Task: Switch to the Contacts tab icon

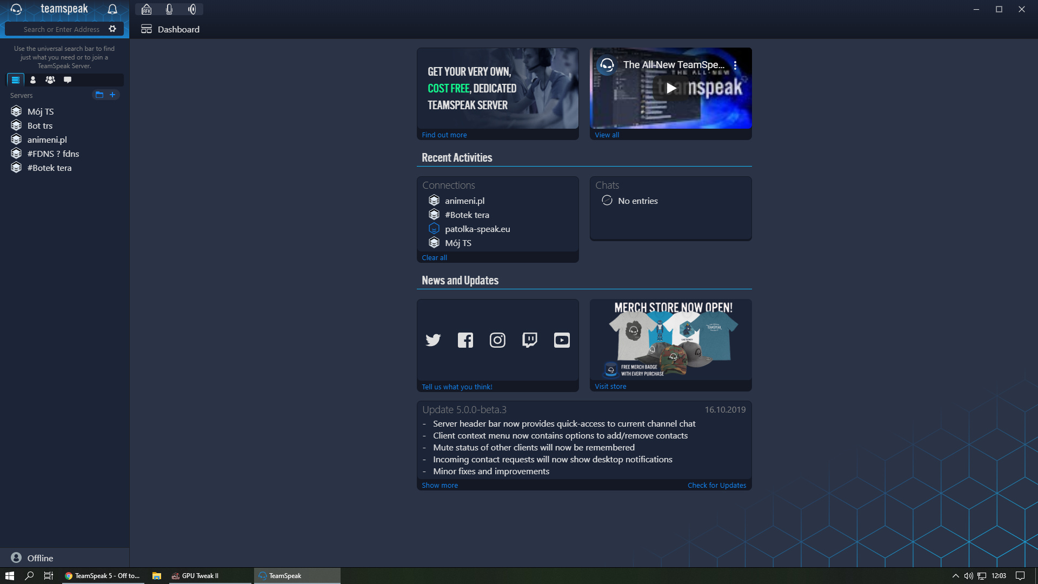Action: (33, 80)
